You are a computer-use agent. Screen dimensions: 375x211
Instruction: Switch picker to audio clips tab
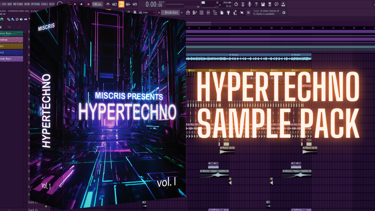9,27
